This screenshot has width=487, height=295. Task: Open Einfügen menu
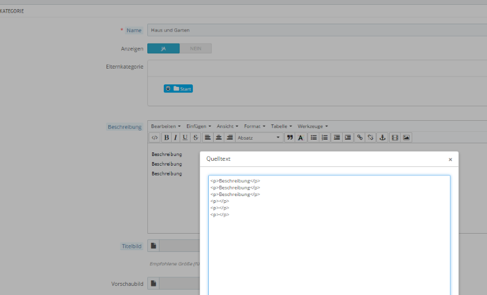click(198, 126)
